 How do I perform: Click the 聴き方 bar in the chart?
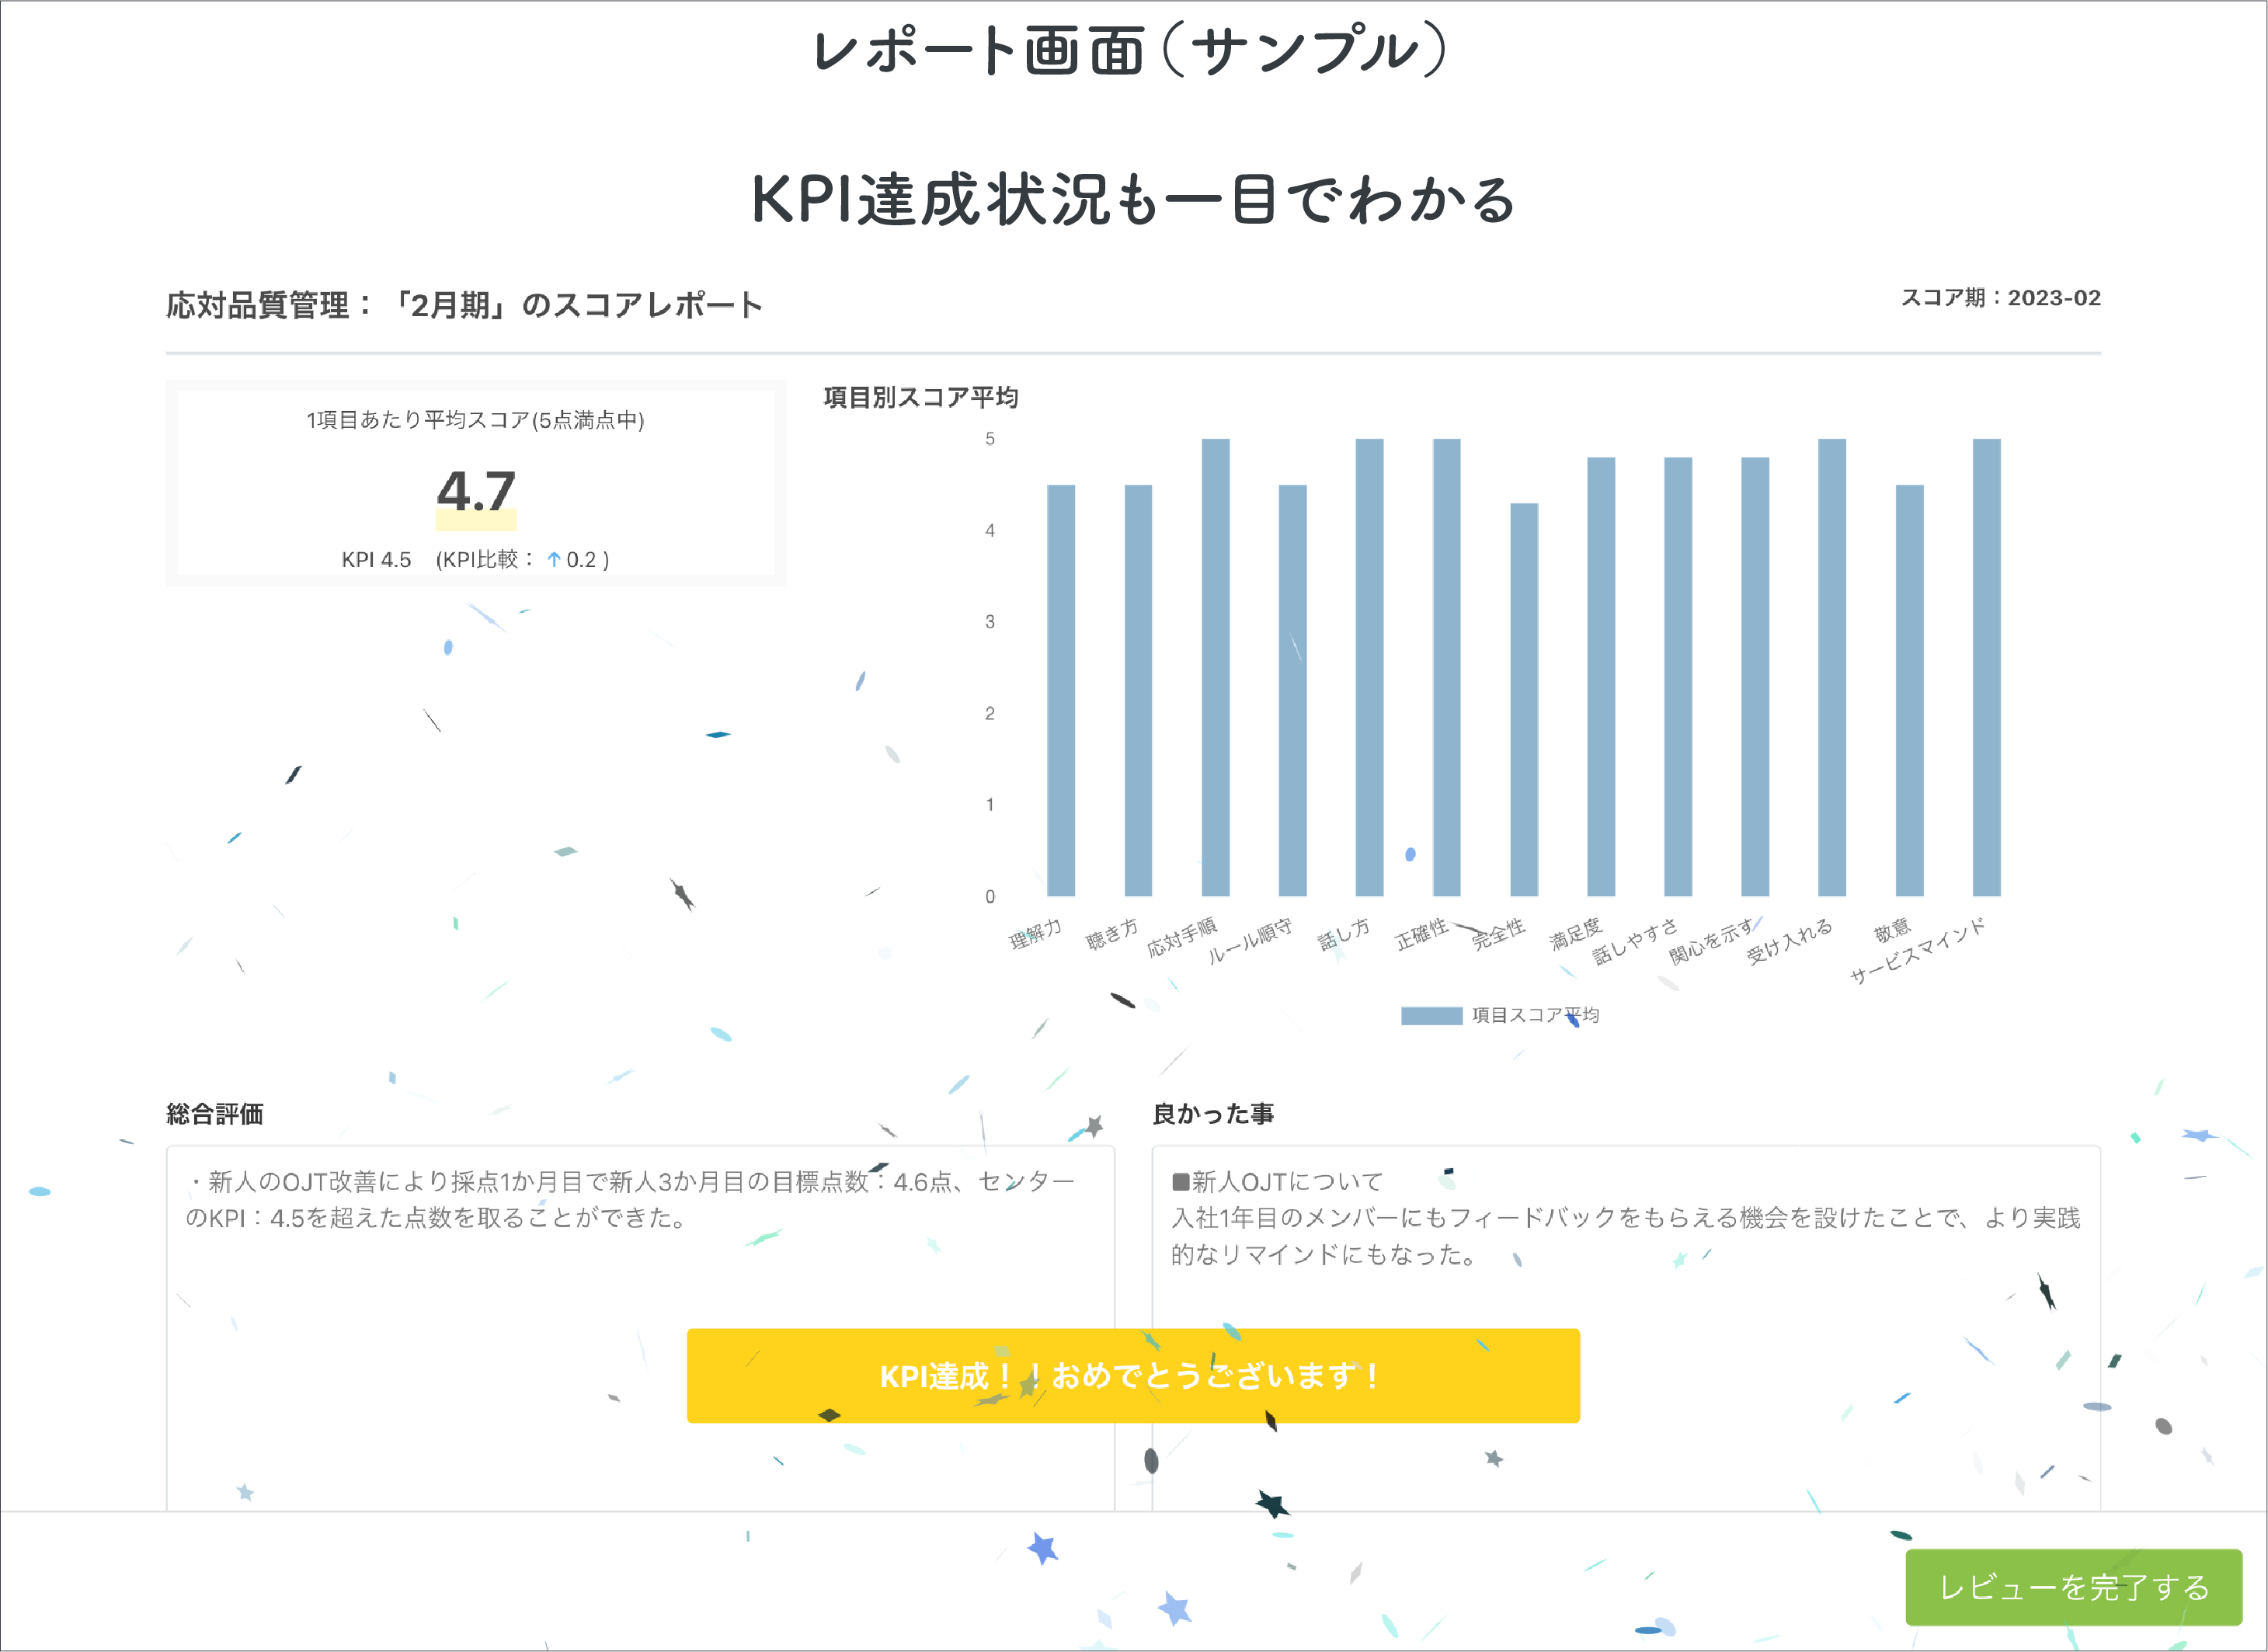click(x=1138, y=690)
